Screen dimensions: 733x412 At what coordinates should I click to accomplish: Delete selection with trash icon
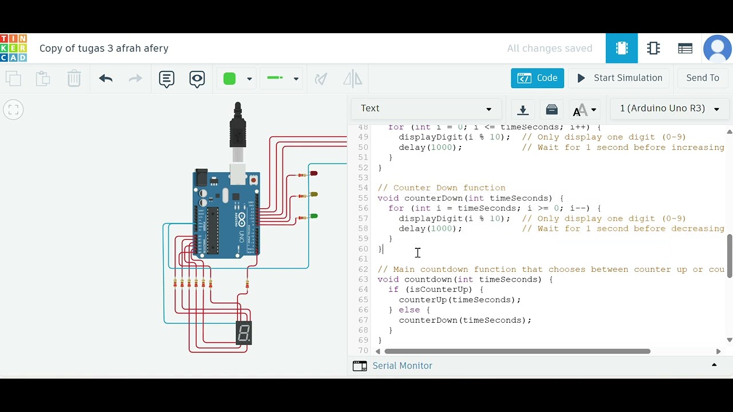74,78
